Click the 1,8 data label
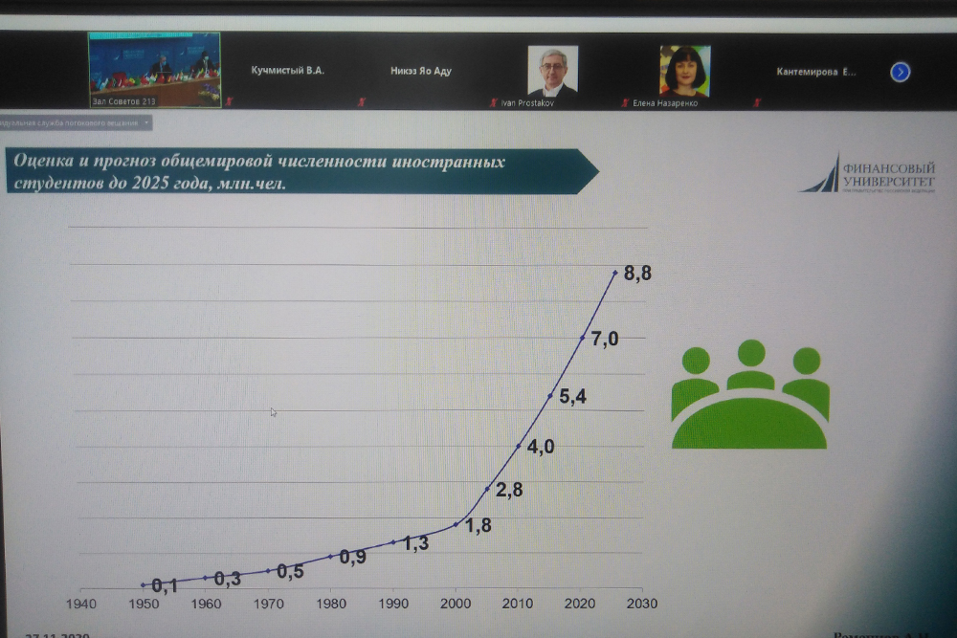The width and height of the screenshot is (957, 638). click(478, 525)
